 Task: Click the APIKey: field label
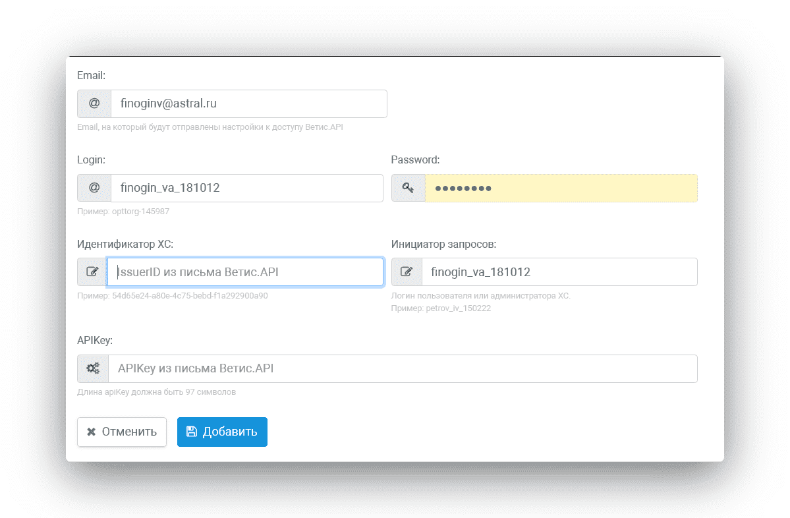coord(93,340)
